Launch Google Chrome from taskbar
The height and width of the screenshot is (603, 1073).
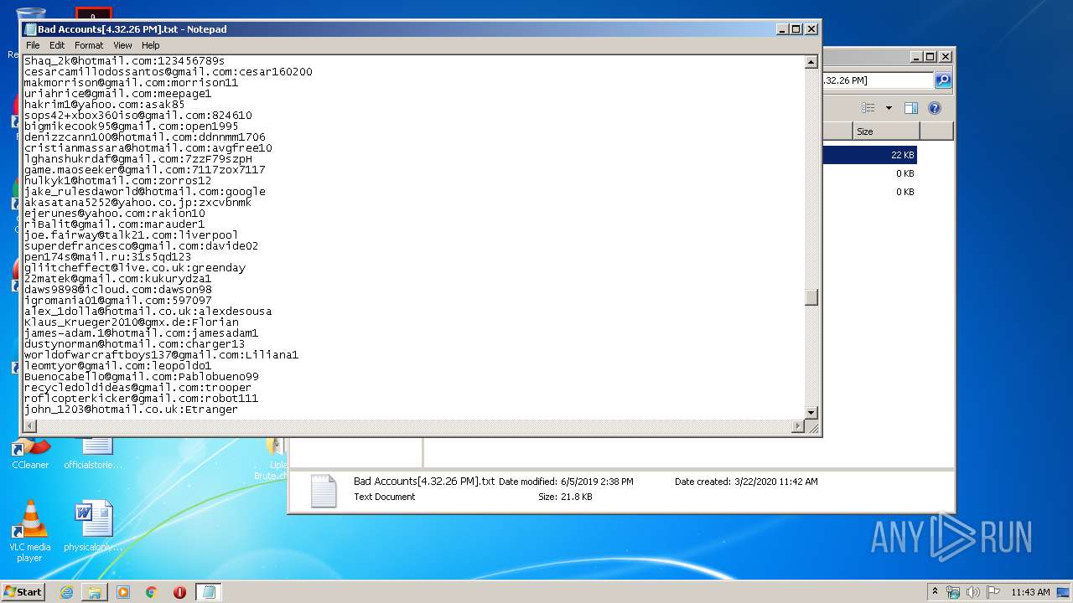(x=152, y=592)
